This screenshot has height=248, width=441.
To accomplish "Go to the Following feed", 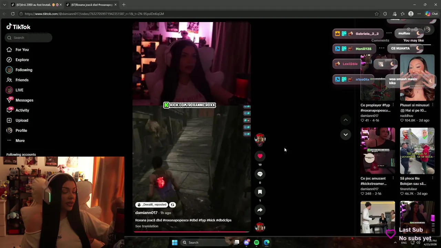I will [24, 70].
